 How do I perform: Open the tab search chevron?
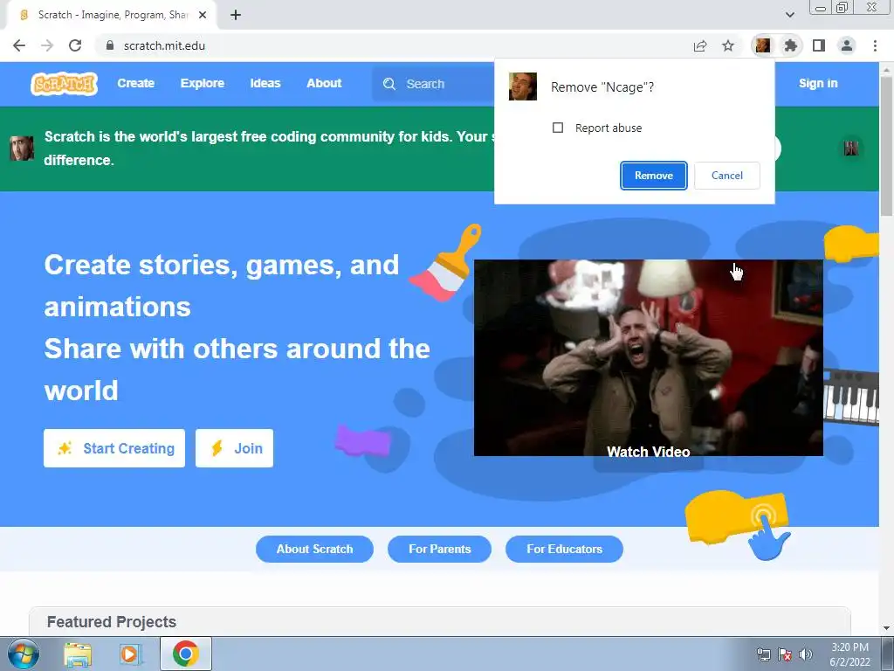[789, 15]
